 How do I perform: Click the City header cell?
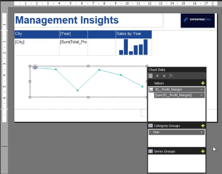point(37,34)
